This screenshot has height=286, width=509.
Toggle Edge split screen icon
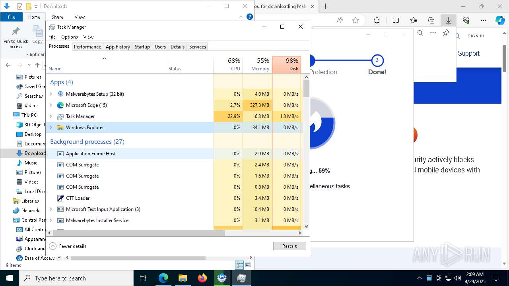click(396, 20)
